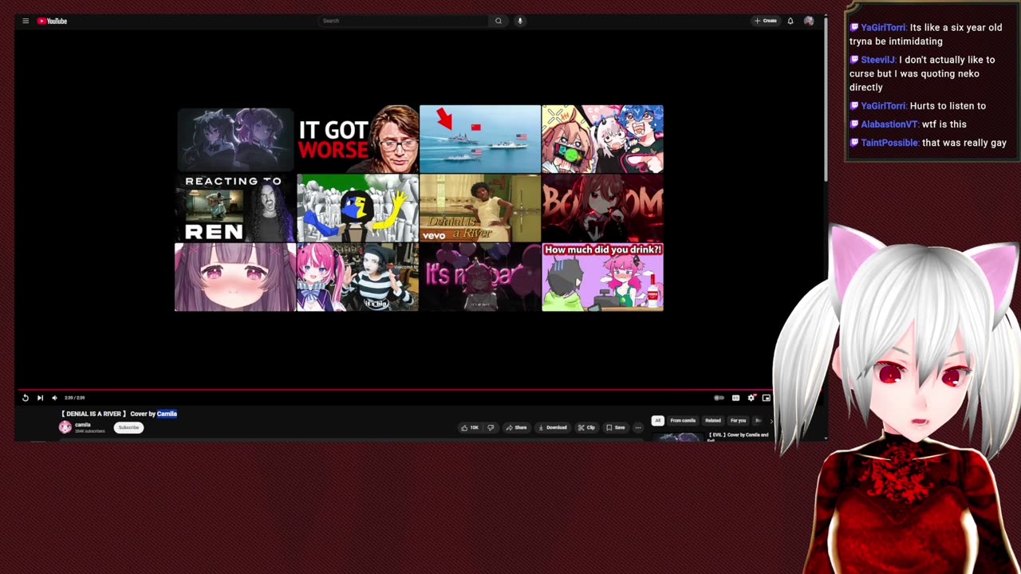Subscribe to camila channel
1021x574 pixels.
pyautogui.click(x=128, y=427)
